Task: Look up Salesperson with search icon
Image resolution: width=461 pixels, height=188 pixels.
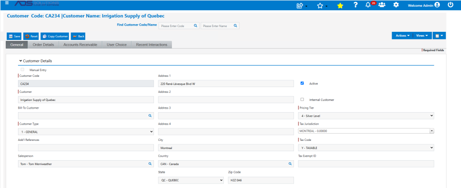Action: click(149, 164)
